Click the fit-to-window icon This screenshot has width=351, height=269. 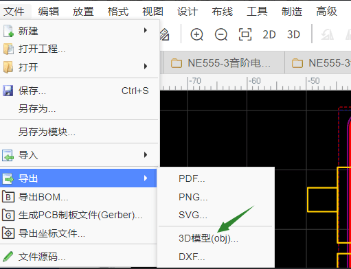(245, 34)
